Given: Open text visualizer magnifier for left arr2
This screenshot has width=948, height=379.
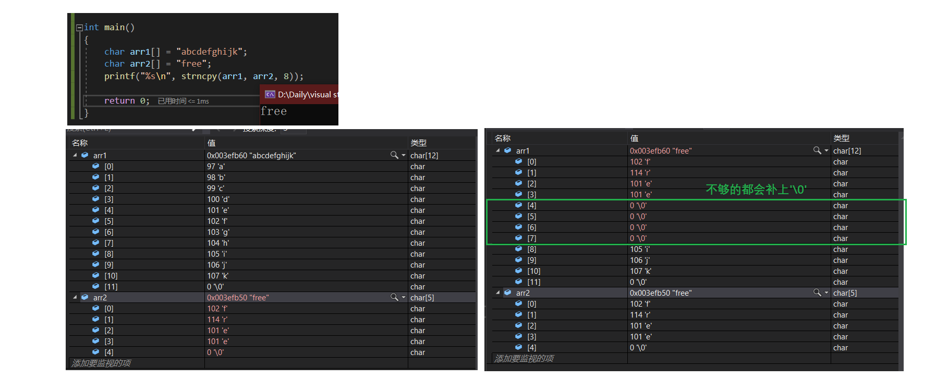Looking at the screenshot, I should point(394,297).
